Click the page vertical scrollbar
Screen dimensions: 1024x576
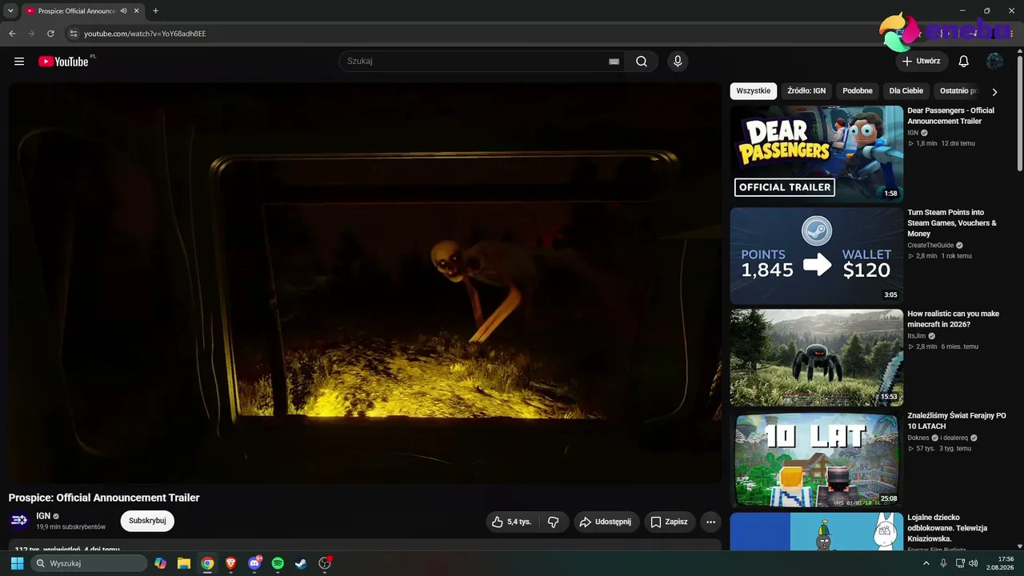(x=1020, y=112)
